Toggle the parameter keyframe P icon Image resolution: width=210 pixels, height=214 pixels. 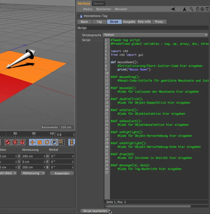point(54,142)
